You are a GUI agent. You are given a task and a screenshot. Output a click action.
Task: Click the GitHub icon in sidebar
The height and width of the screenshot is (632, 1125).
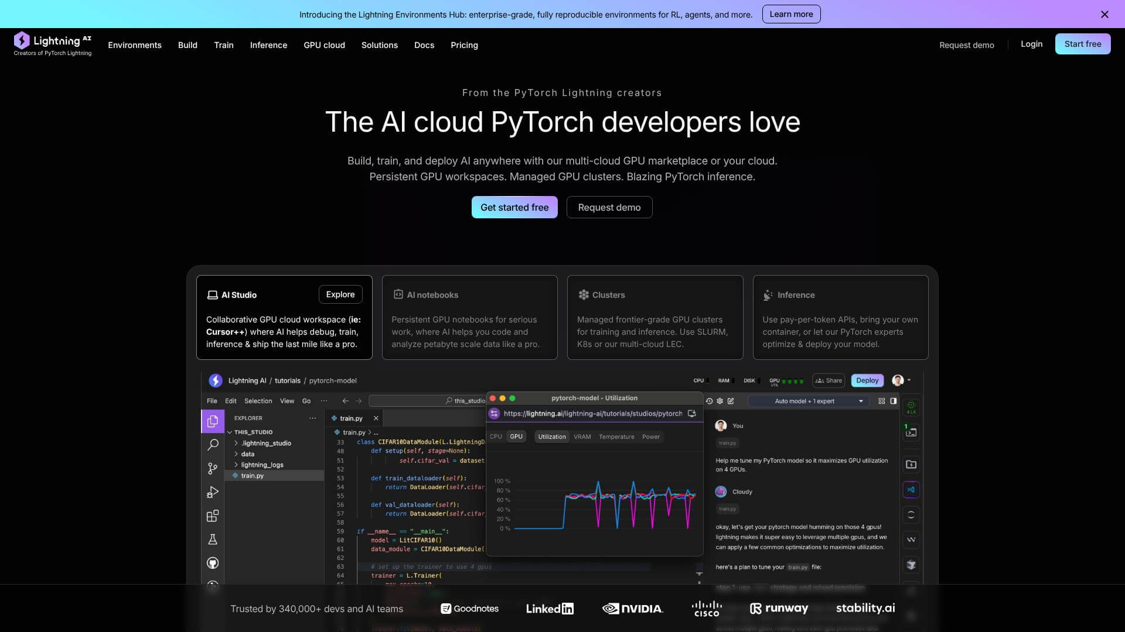[213, 563]
